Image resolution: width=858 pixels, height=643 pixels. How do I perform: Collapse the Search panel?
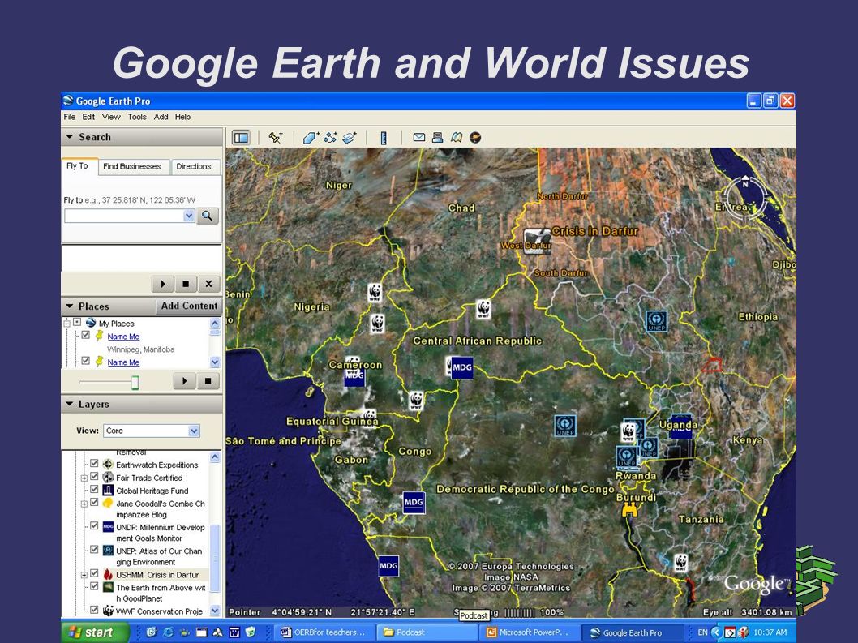coord(70,137)
